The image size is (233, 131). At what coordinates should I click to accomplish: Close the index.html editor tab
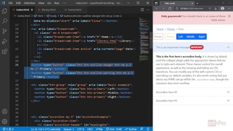pyautogui.click(x=32, y=10)
